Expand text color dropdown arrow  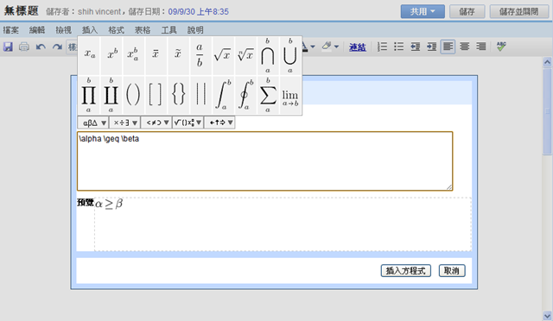click(313, 47)
